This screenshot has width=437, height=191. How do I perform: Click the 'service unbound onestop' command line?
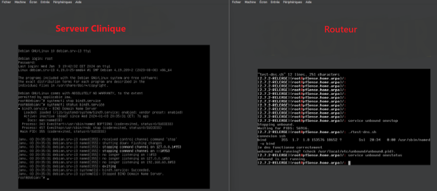click(373, 121)
